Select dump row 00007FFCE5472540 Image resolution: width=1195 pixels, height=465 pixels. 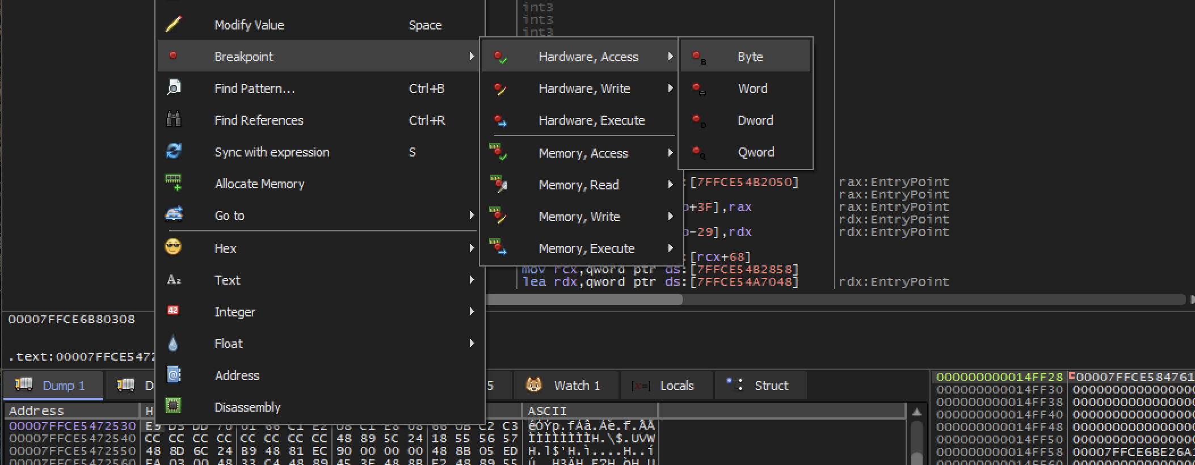click(73, 438)
